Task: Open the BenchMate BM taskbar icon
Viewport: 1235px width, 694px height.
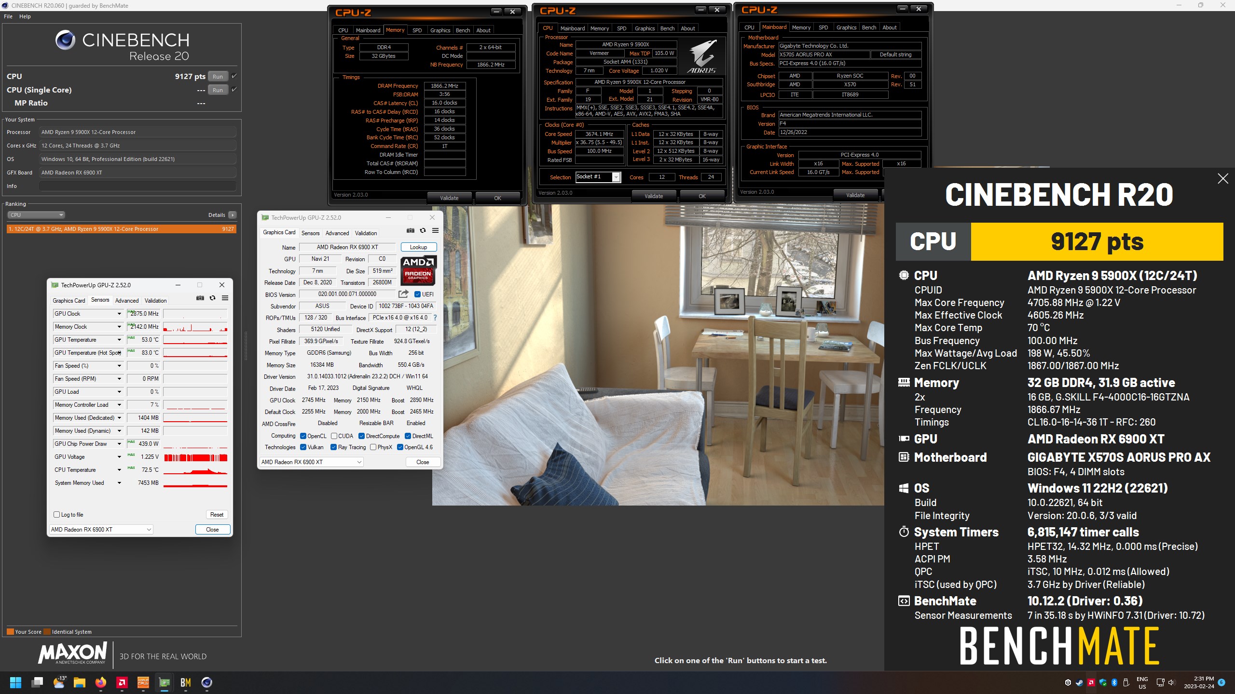Action: (x=186, y=682)
